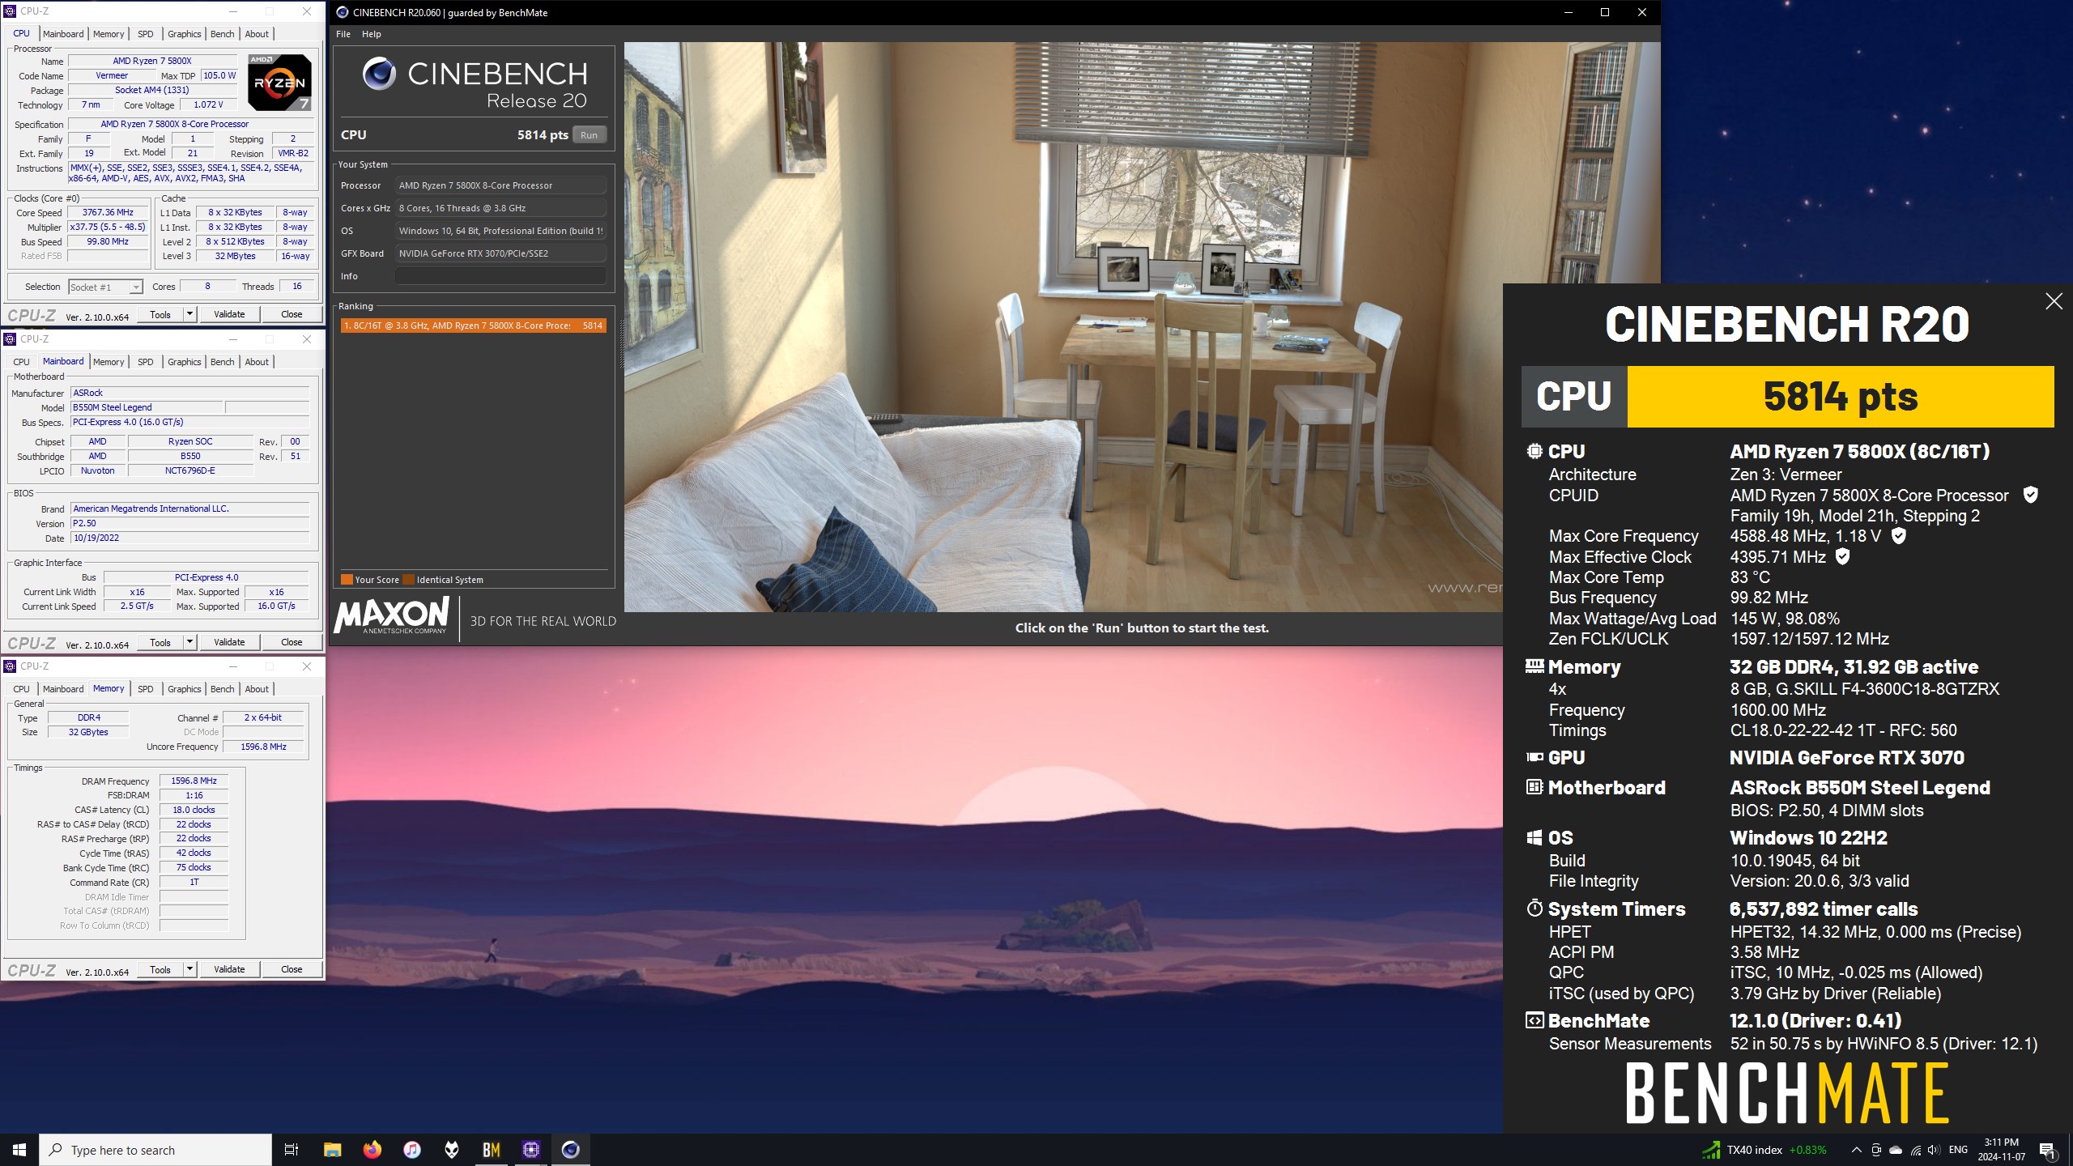The height and width of the screenshot is (1166, 2073).
Task: Click shield icon beside Max Core Frequency
Action: tap(1899, 535)
